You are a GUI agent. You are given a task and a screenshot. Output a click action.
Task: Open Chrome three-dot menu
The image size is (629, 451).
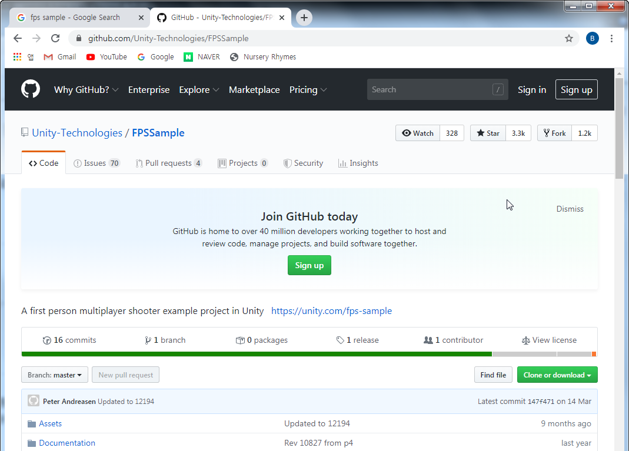pos(611,38)
